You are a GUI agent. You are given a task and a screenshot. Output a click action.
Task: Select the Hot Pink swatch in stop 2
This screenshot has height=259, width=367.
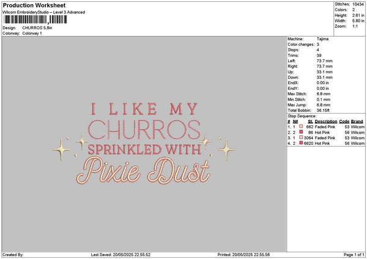pyautogui.click(x=302, y=132)
